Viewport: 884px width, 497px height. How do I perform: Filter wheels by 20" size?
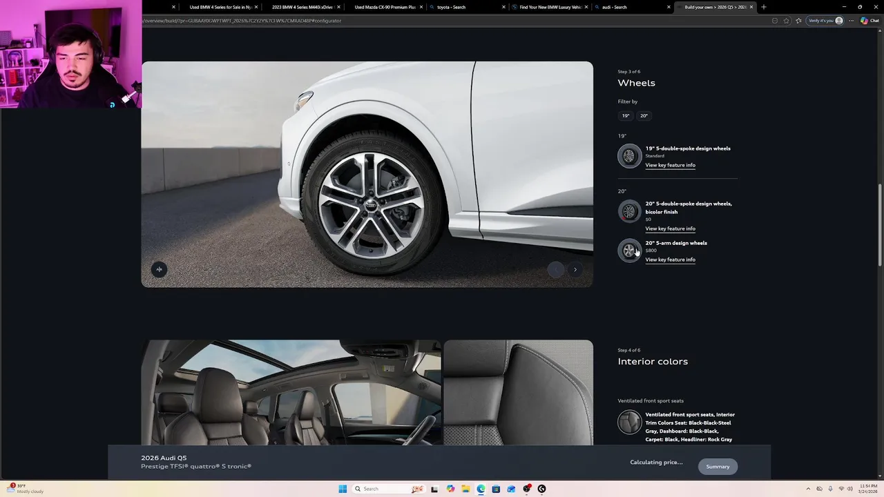[644, 116]
